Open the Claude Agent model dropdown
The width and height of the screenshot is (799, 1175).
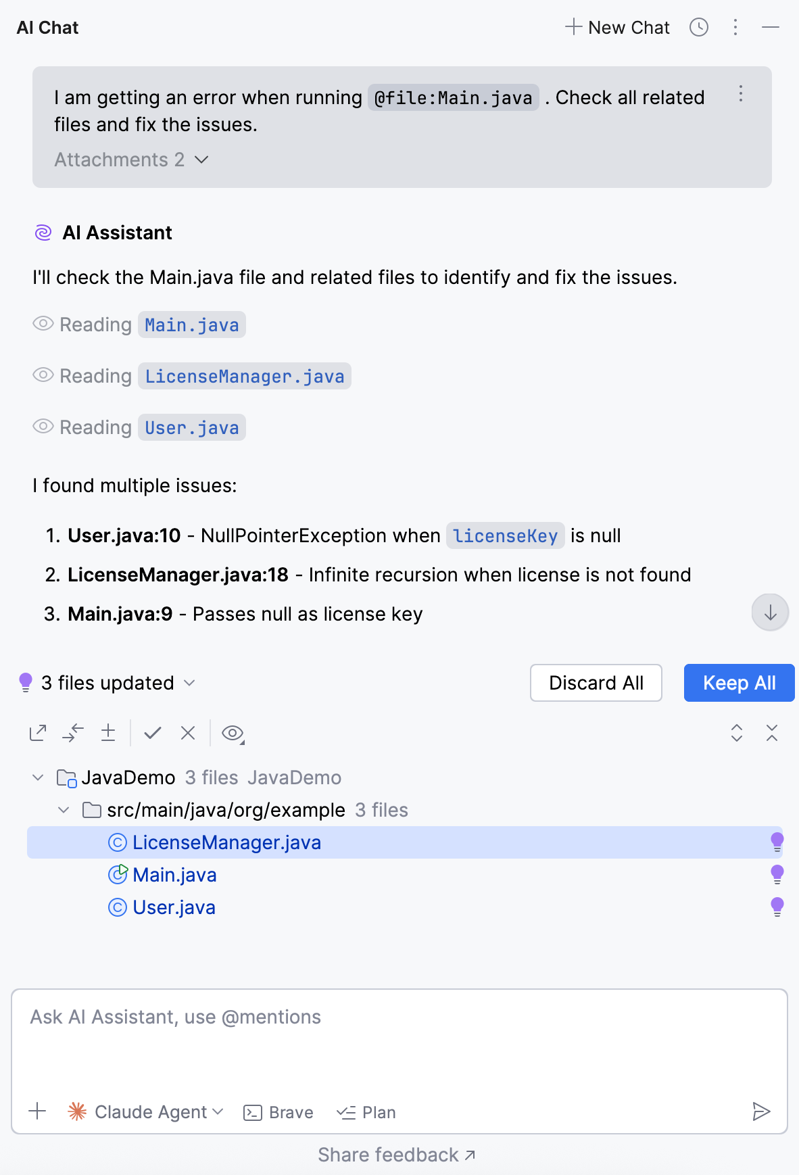146,1112
